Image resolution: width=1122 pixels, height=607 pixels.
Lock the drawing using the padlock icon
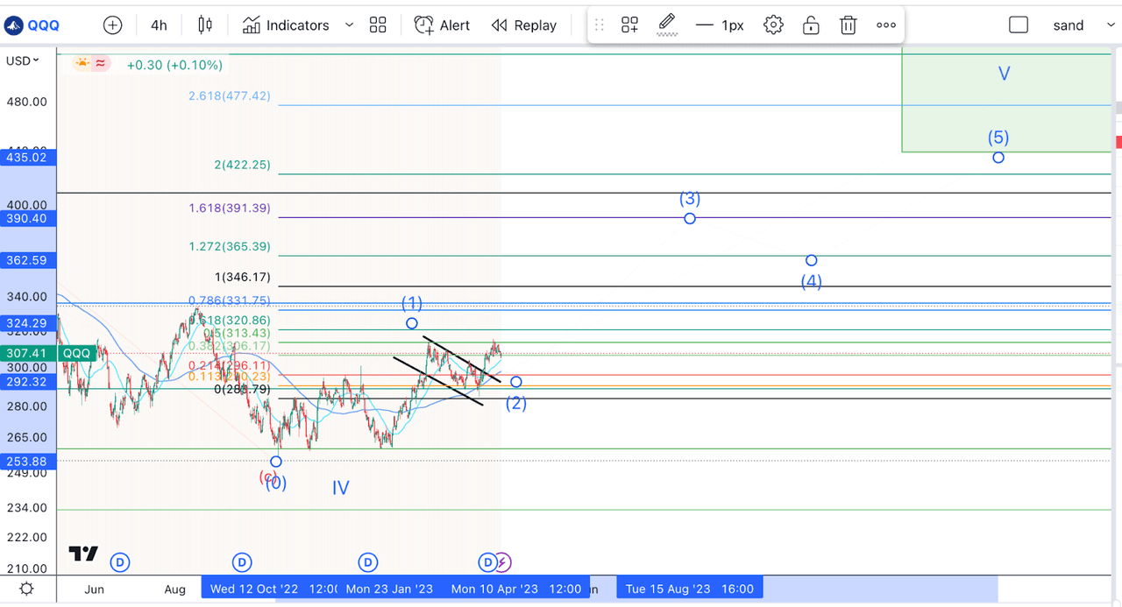pos(811,25)
